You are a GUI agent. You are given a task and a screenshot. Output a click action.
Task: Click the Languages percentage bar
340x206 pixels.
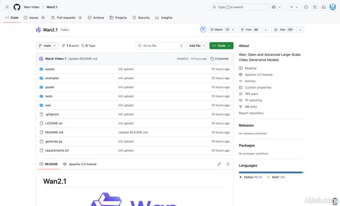click(x=271, y=172)
